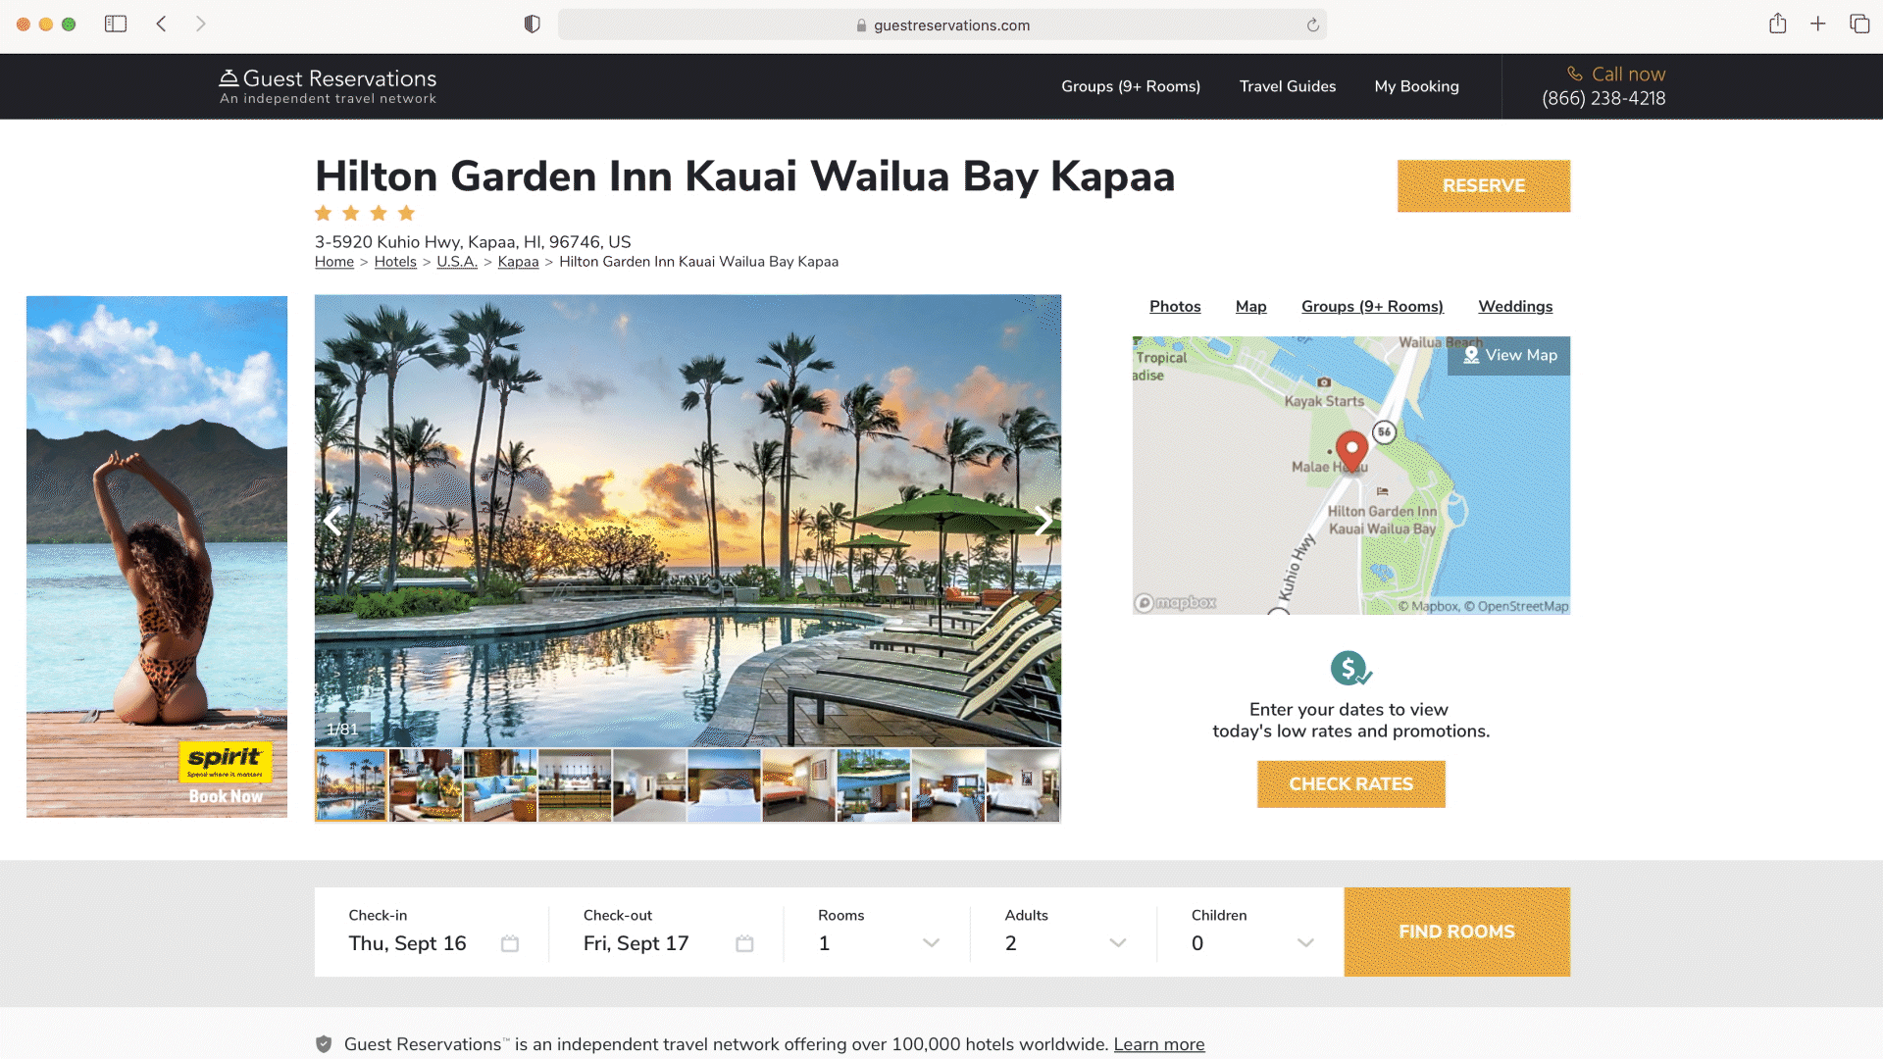Expand the Adults dropdown
The width and height of the screenshot is (1883, 1059).
coord(1065,932)
